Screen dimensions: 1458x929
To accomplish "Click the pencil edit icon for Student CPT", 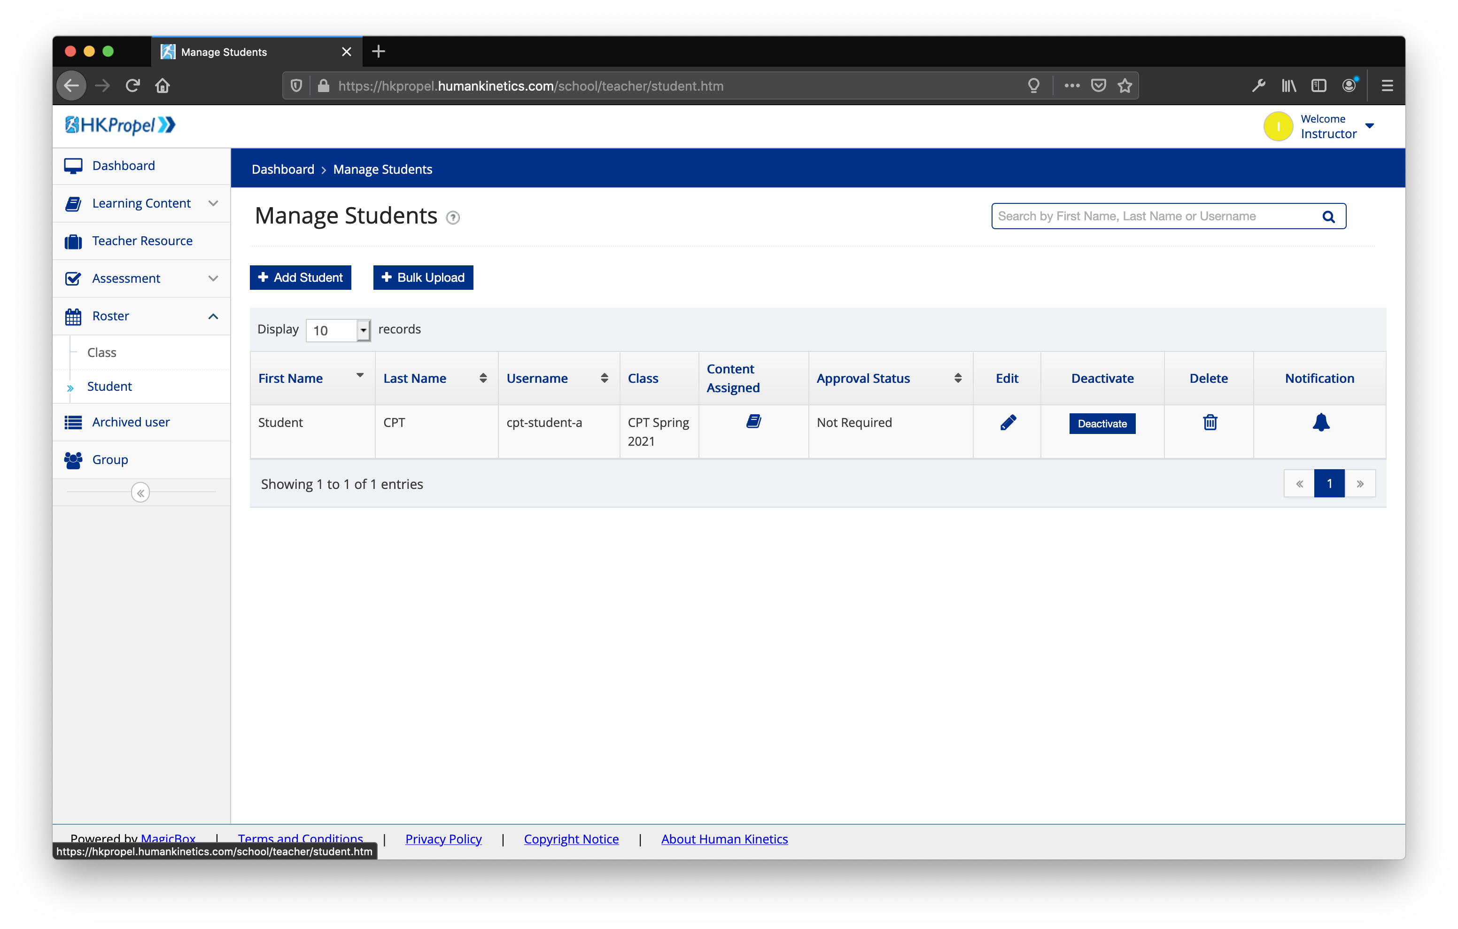I will 1008,422.
